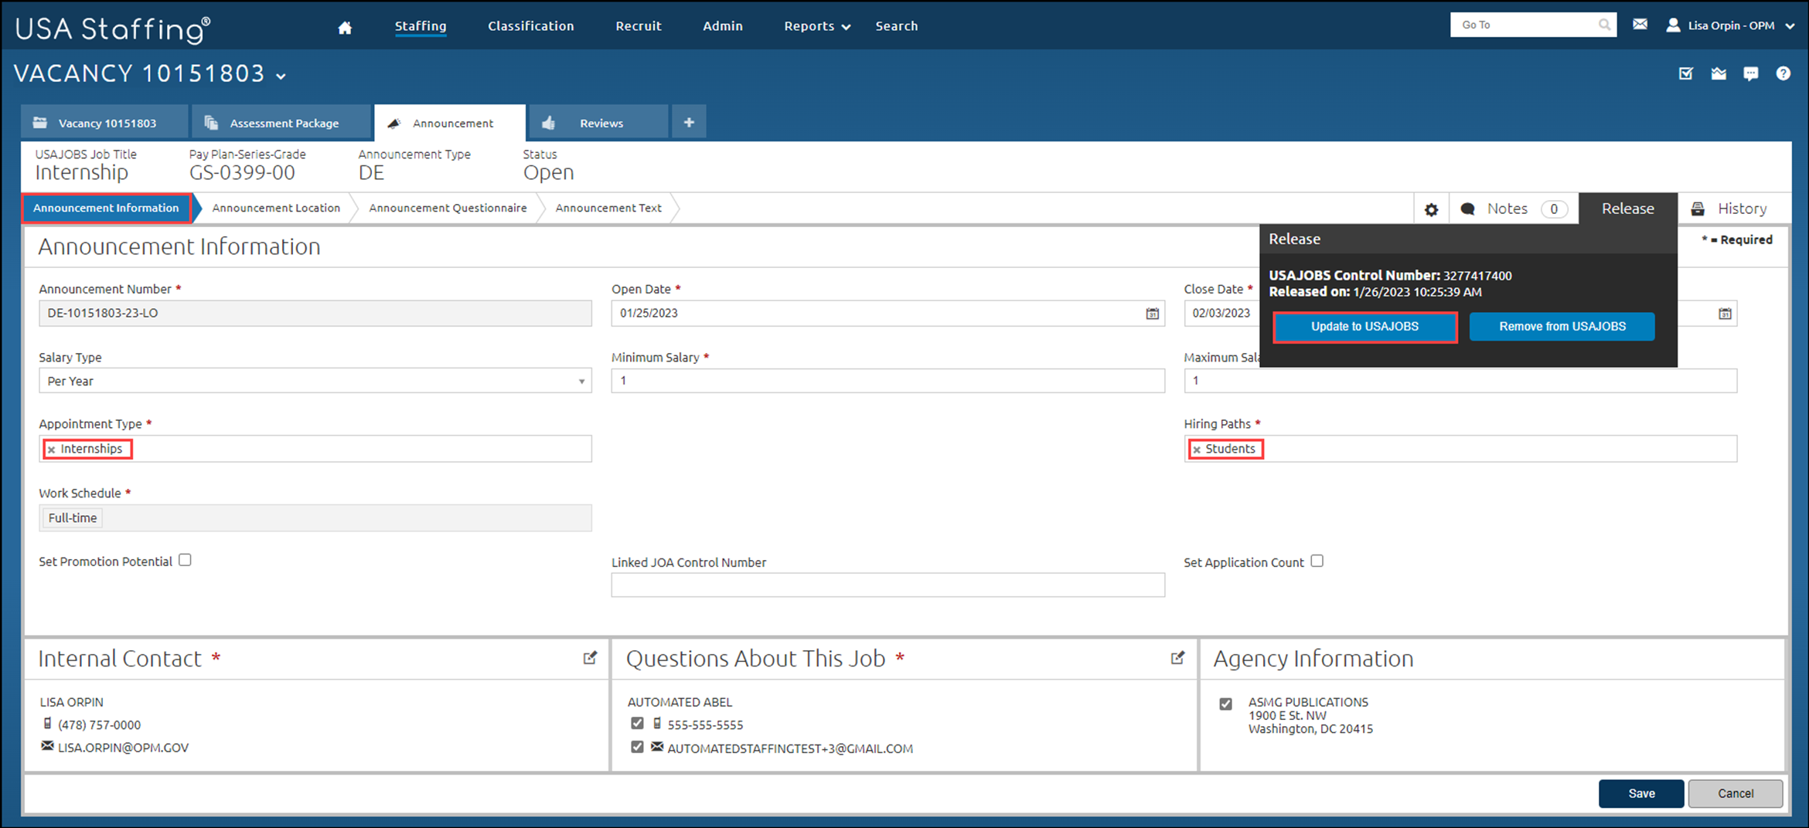The width and height of the screenshot is (1809, 828).
Task: Open the Reports dropdown menu
Action: (816, 26)
